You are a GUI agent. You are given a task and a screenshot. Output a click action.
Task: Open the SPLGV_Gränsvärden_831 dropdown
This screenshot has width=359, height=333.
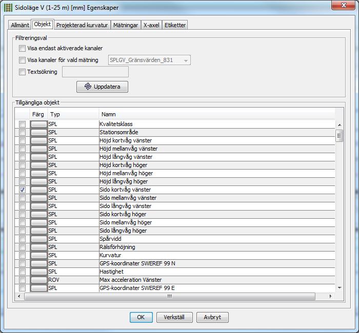[149, 60]
